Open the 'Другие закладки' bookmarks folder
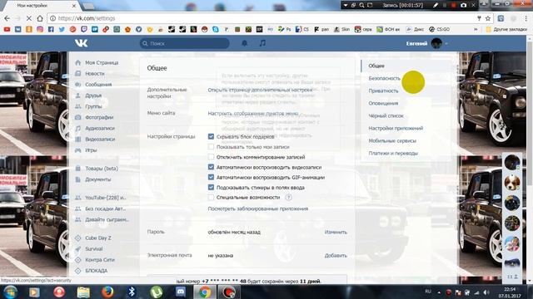 point(506,30)
